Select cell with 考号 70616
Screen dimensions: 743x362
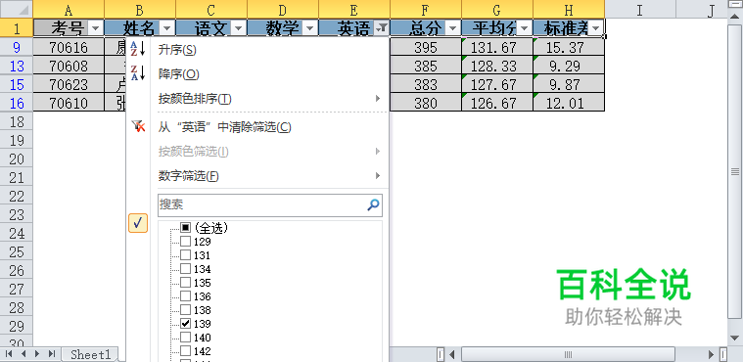click(69, 47)
